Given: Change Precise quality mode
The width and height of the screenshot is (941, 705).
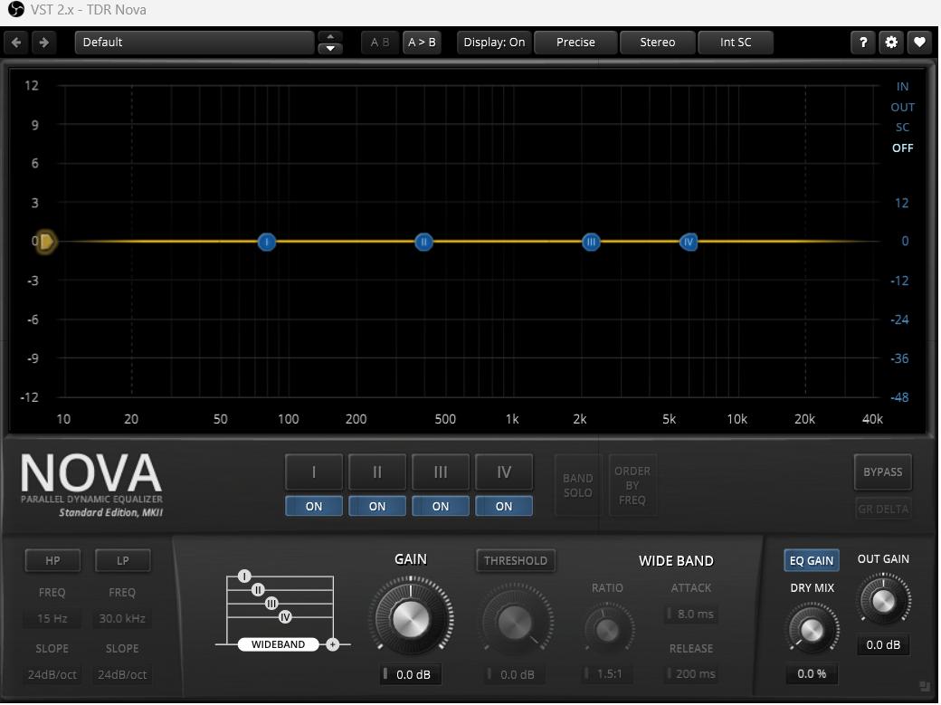Looking at the screenshot, I should 575,43.
